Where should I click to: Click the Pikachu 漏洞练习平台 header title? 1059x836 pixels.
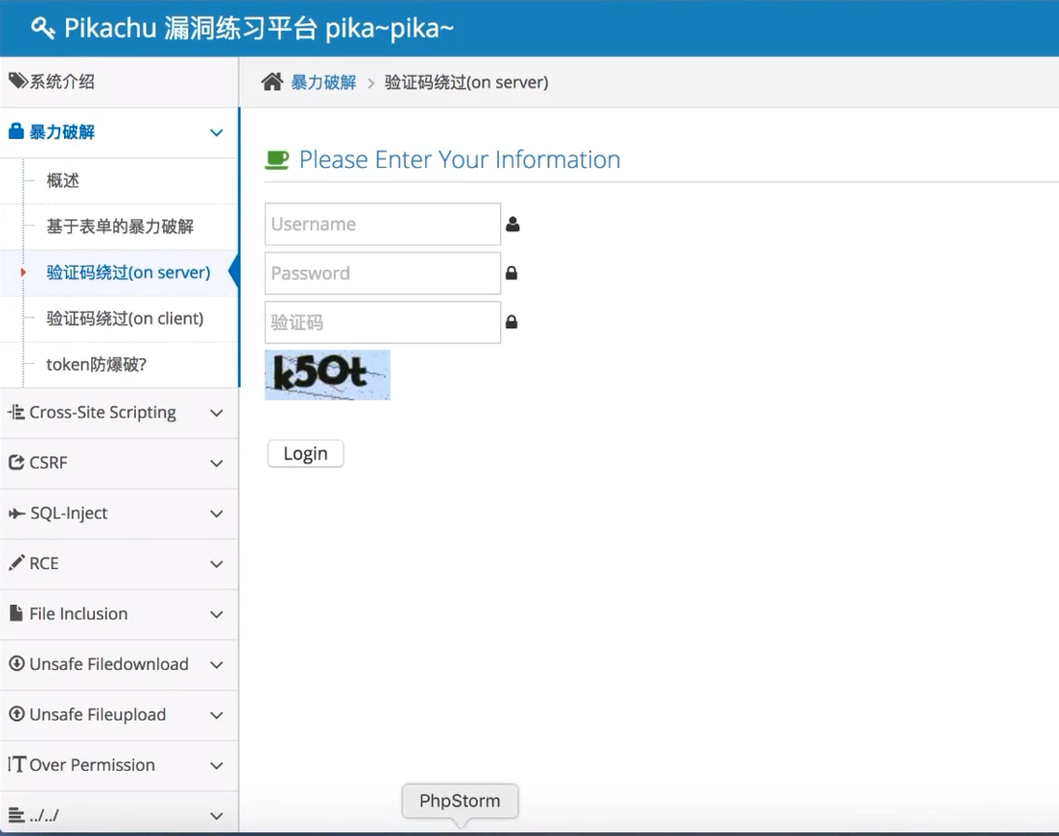[x=258, y=28]
